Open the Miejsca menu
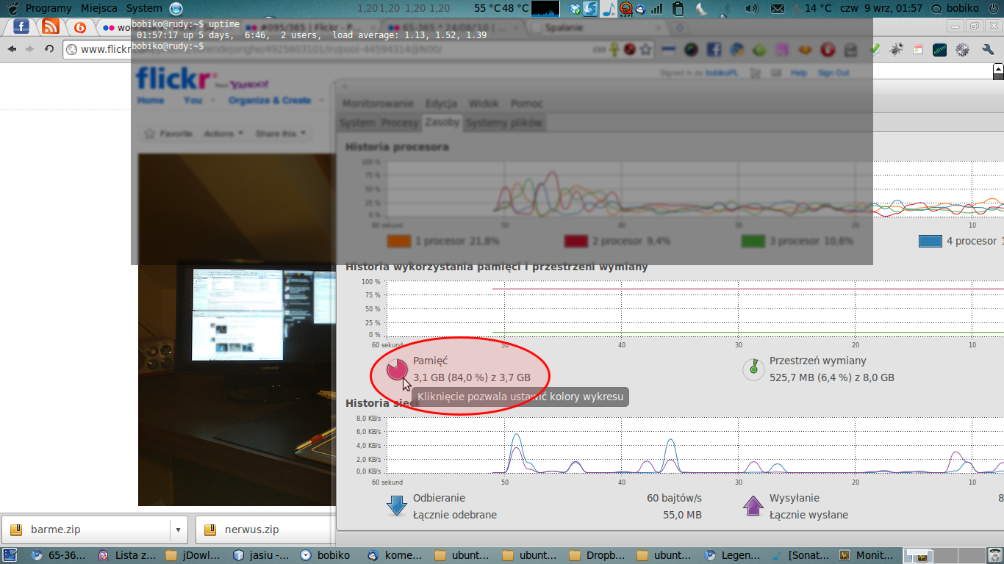 pyautogui.click(x=98, y=8)
